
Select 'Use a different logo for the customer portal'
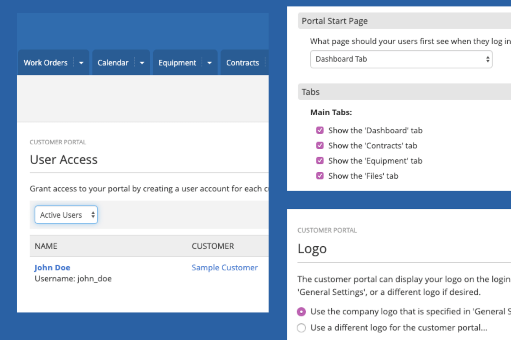[301, 328]
